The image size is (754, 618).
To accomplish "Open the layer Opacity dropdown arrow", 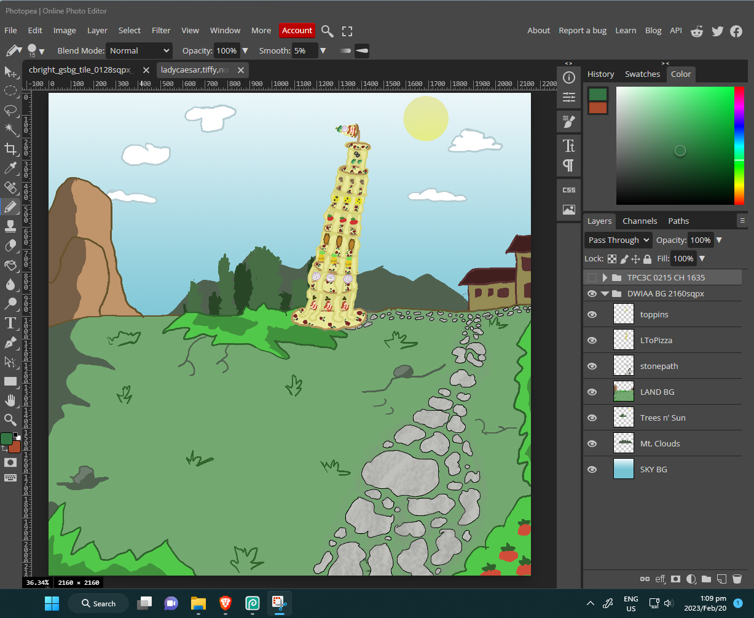I will point(719,240).
